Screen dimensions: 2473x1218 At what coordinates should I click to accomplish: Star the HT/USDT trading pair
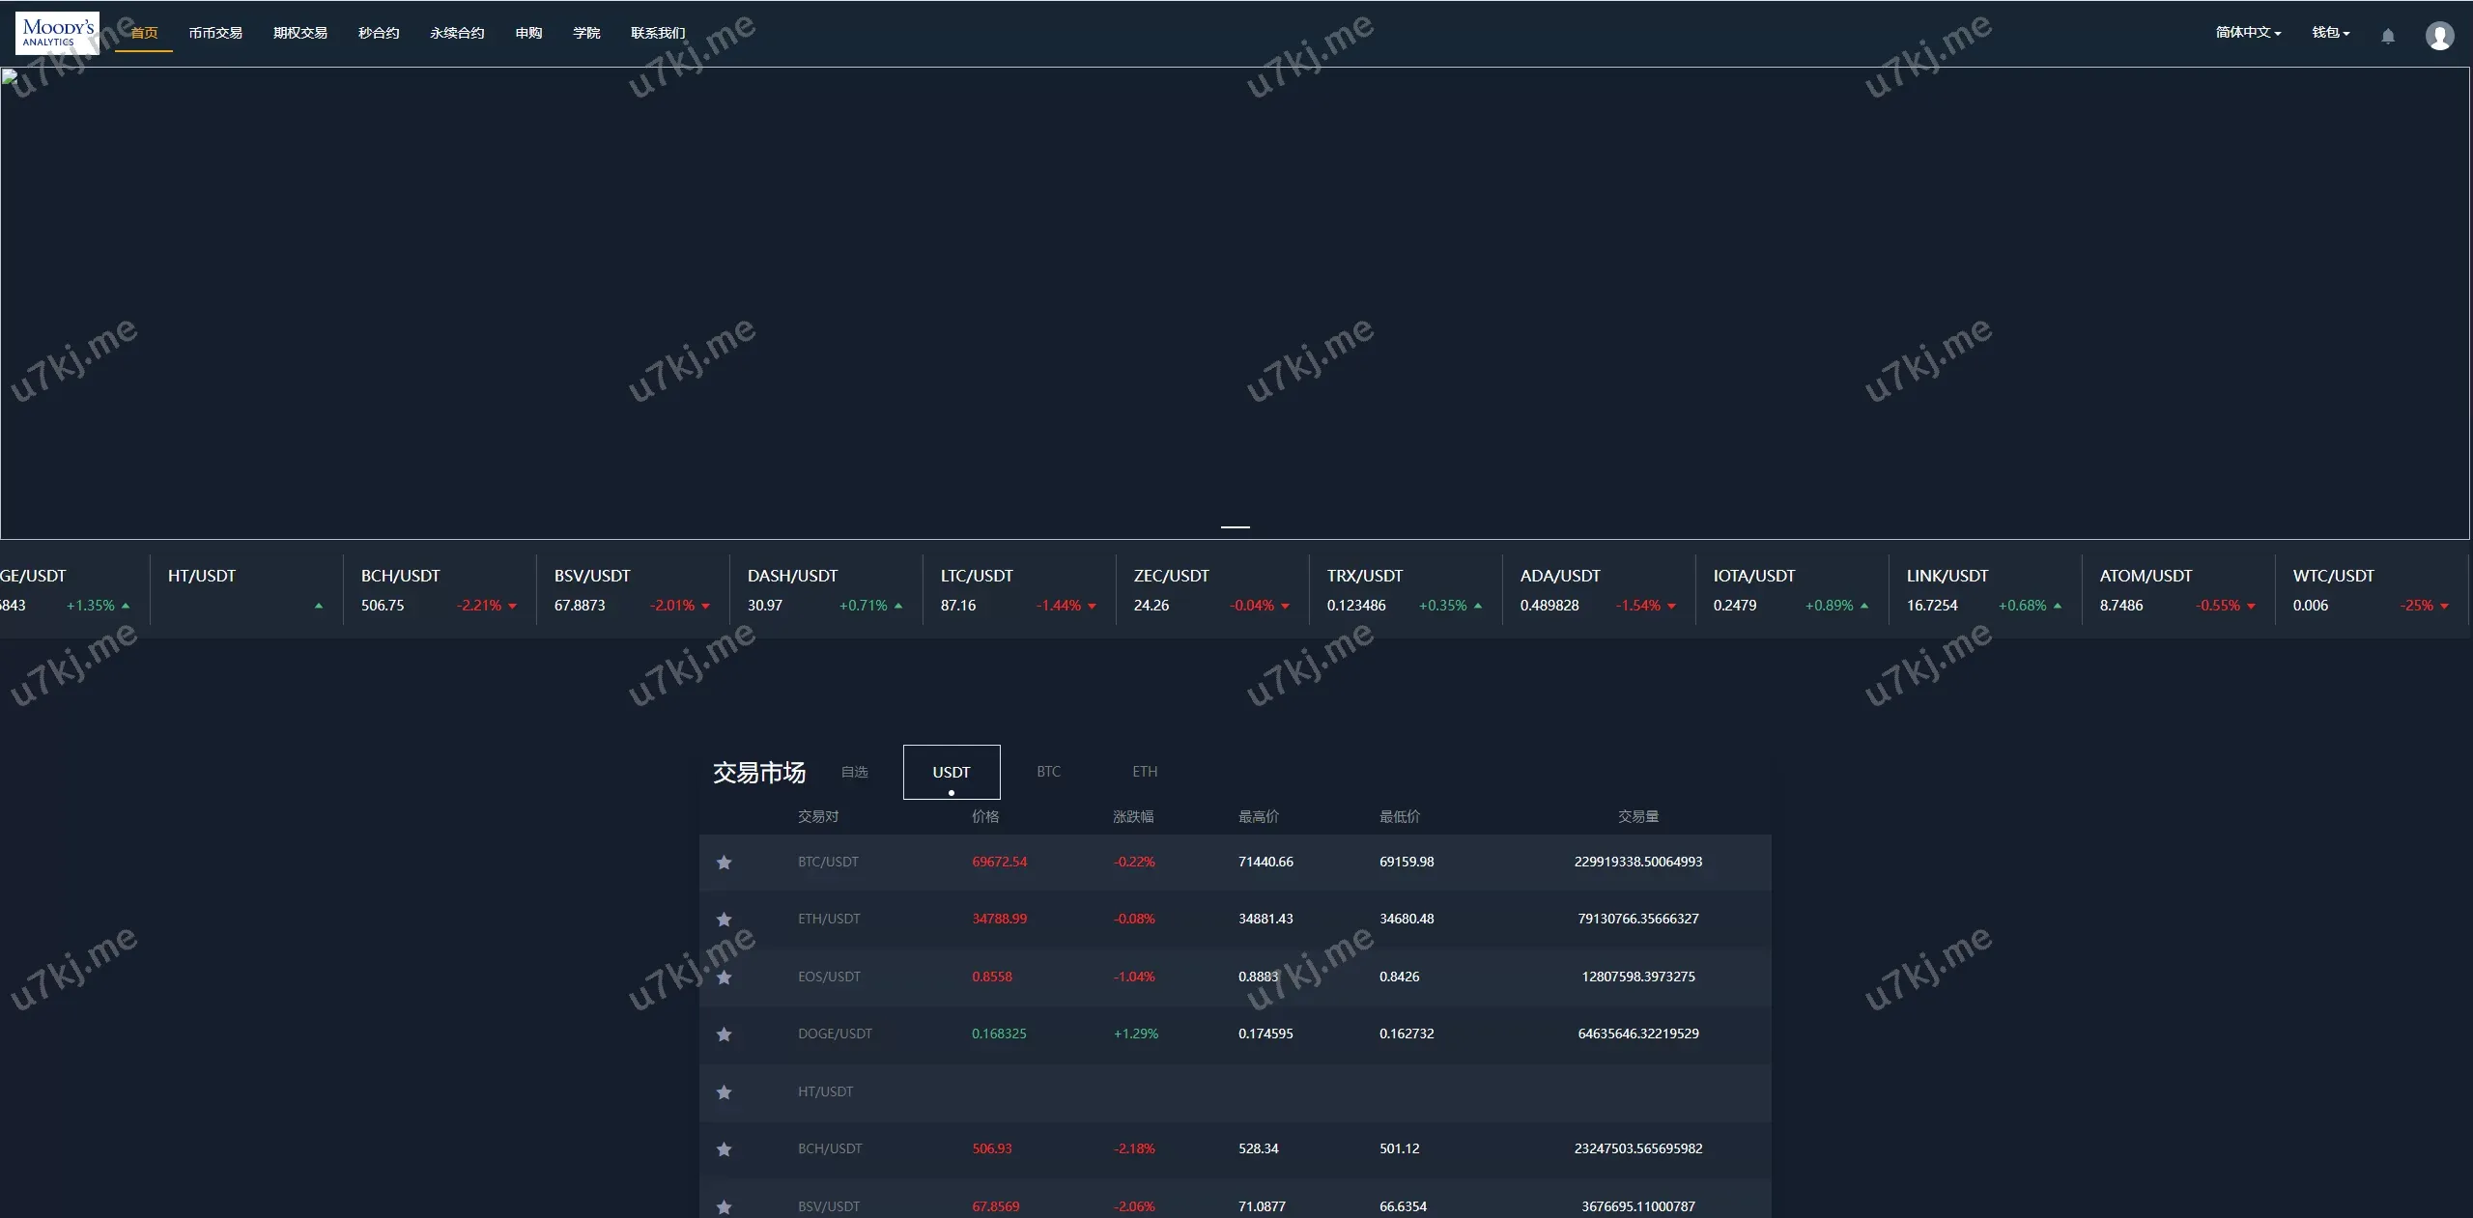pos(724,1092)
